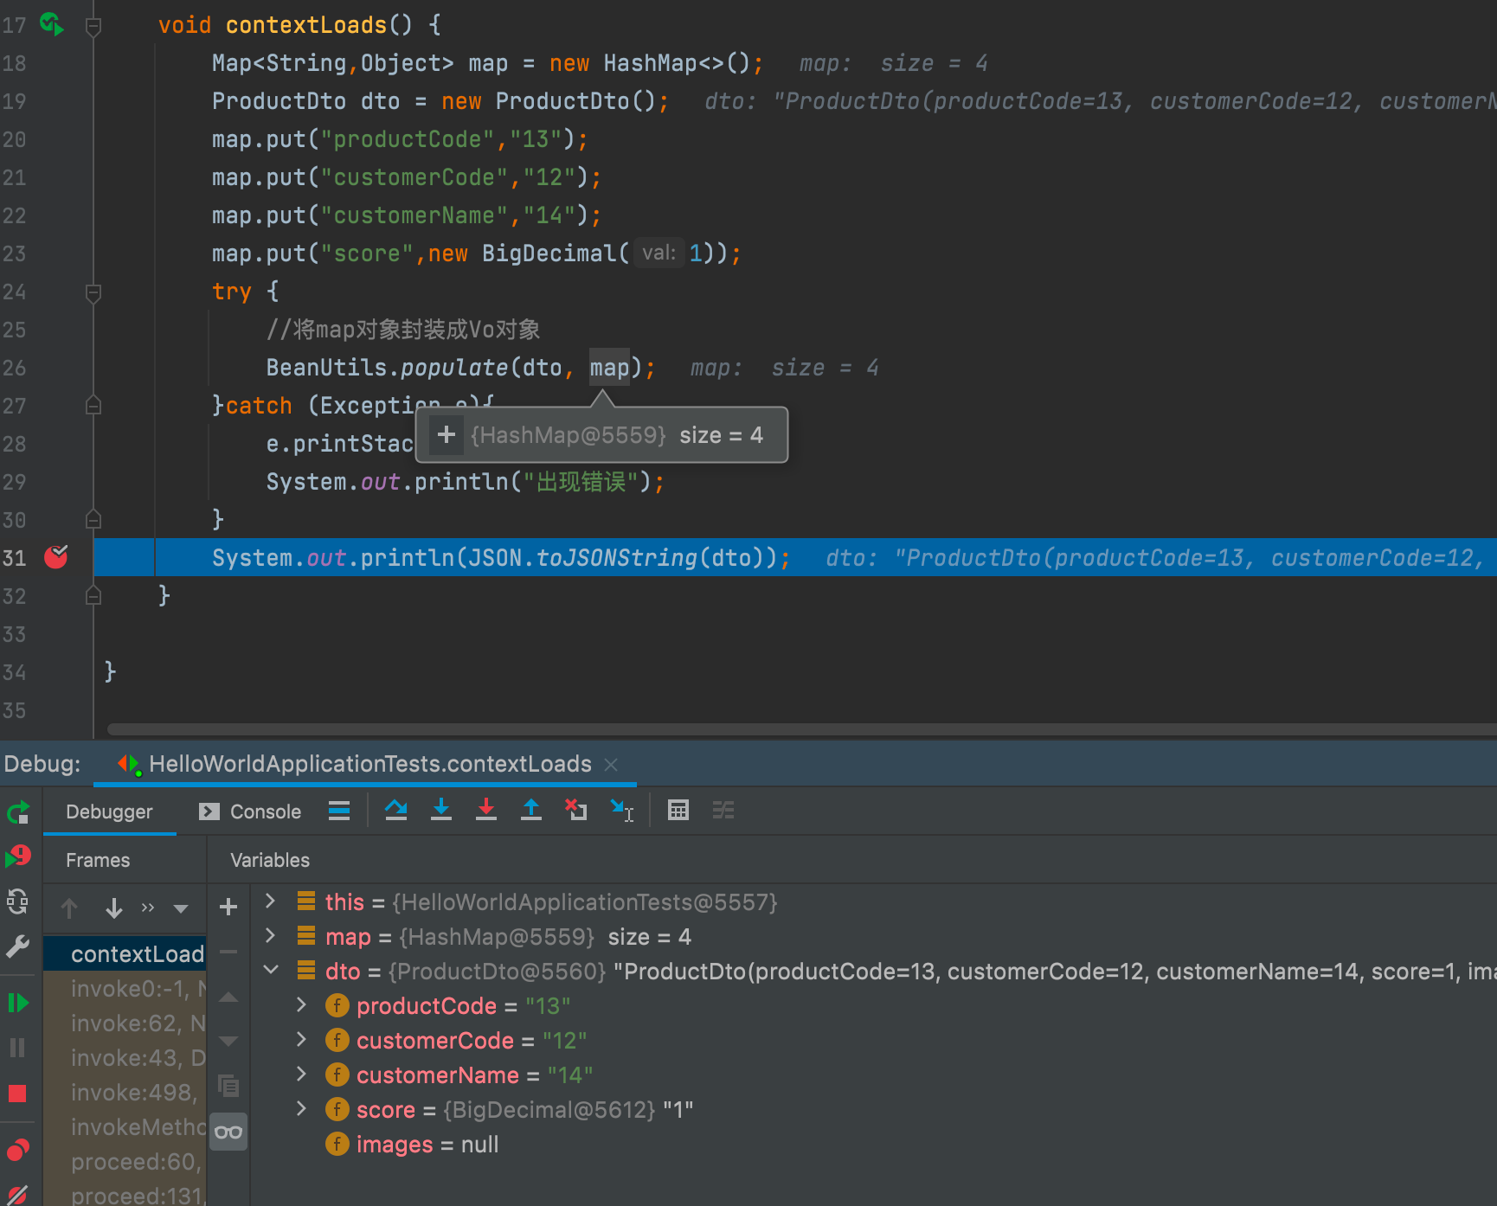Collapse the dto variable node
This screenshot has height=1206, width=1497.
[x=271, y=971]
